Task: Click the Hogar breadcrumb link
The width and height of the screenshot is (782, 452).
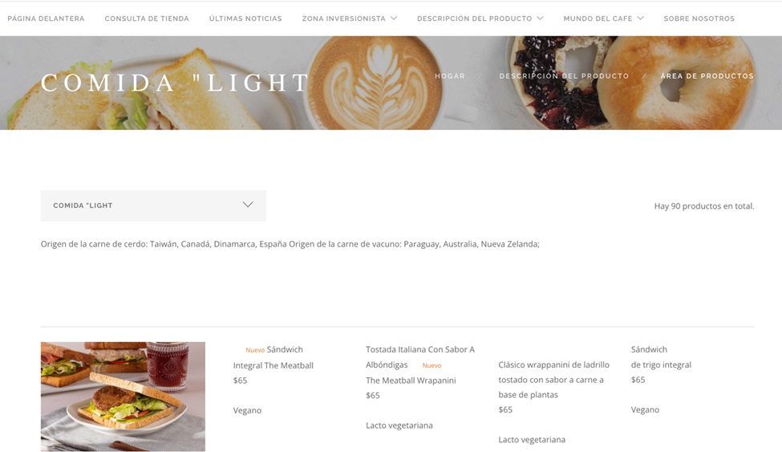Action: click(x=450, y=76)
